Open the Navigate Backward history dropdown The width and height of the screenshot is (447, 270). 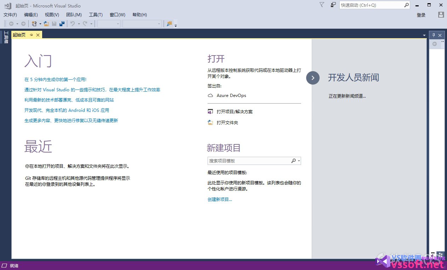point(17,24)
